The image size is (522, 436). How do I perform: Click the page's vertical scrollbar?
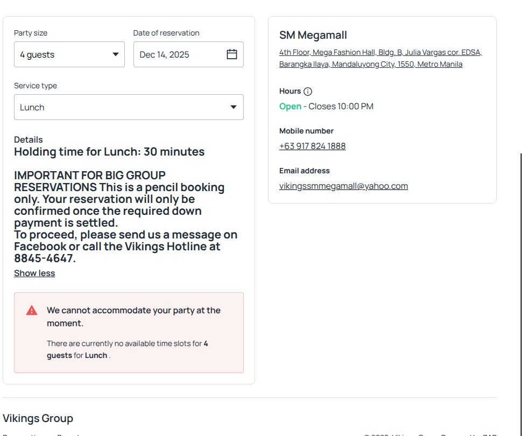pos(520,269)
